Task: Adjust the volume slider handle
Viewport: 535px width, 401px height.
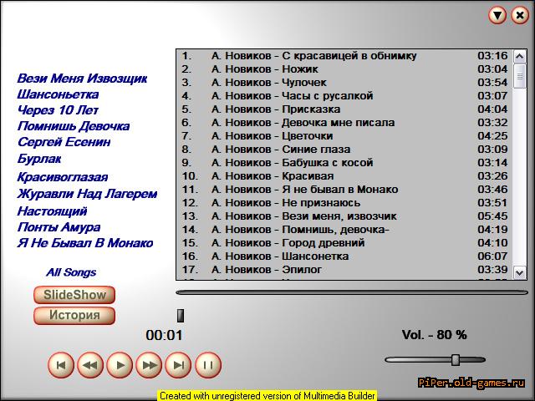Action: coord(456,360)
